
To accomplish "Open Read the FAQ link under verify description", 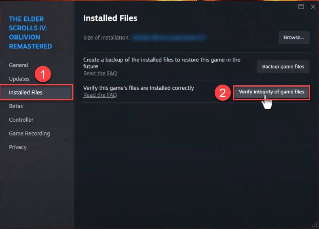I will 100,95.
